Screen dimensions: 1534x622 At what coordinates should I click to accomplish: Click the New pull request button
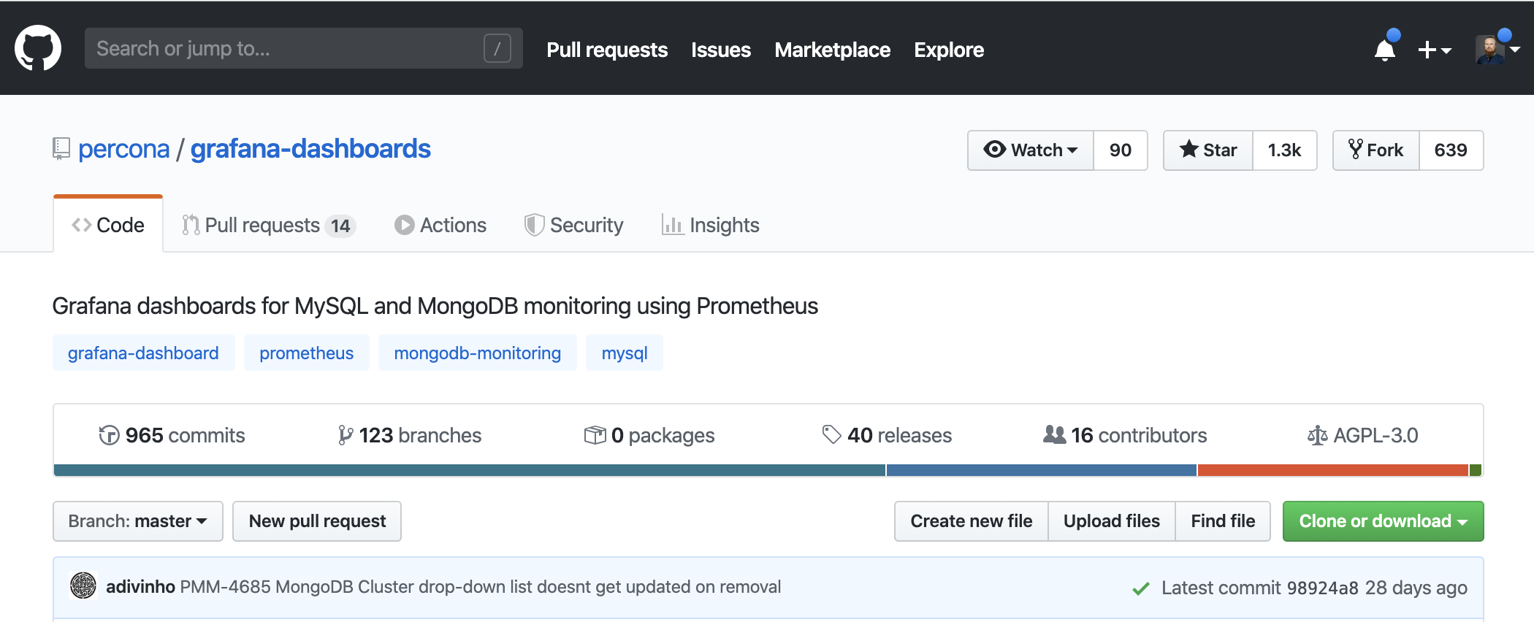click(x=317, y=521)
